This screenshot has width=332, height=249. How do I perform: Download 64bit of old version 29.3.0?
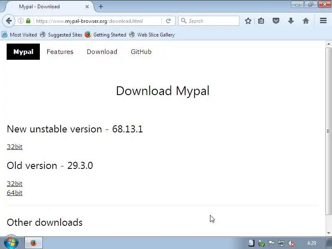click(x=15, y=193)
